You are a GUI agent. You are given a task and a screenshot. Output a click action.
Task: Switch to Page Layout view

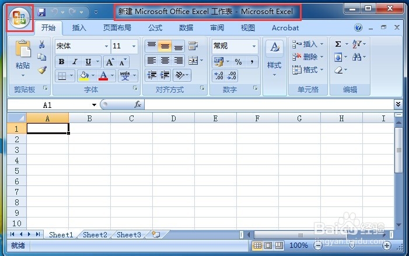pos(268,246)
